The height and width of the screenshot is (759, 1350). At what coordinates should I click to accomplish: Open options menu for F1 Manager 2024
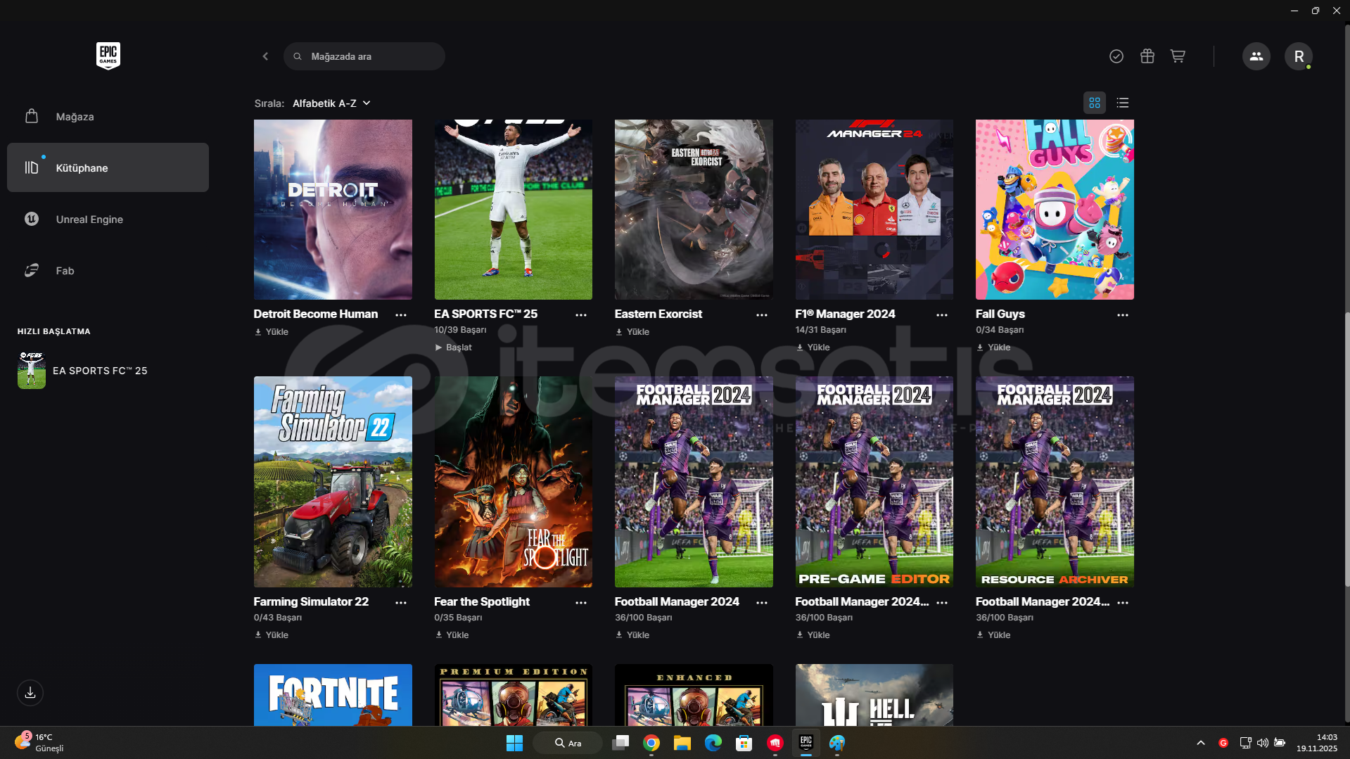(942, 315)
